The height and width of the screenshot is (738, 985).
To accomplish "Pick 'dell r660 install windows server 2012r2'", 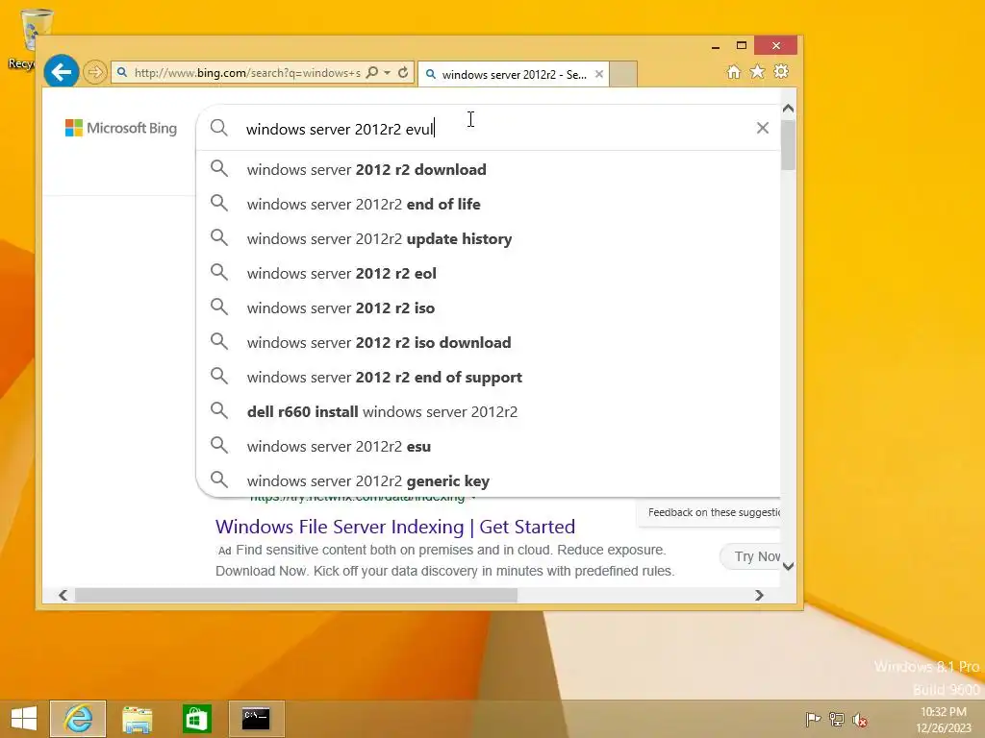I will pyautogui.click(x=489, y=411).
